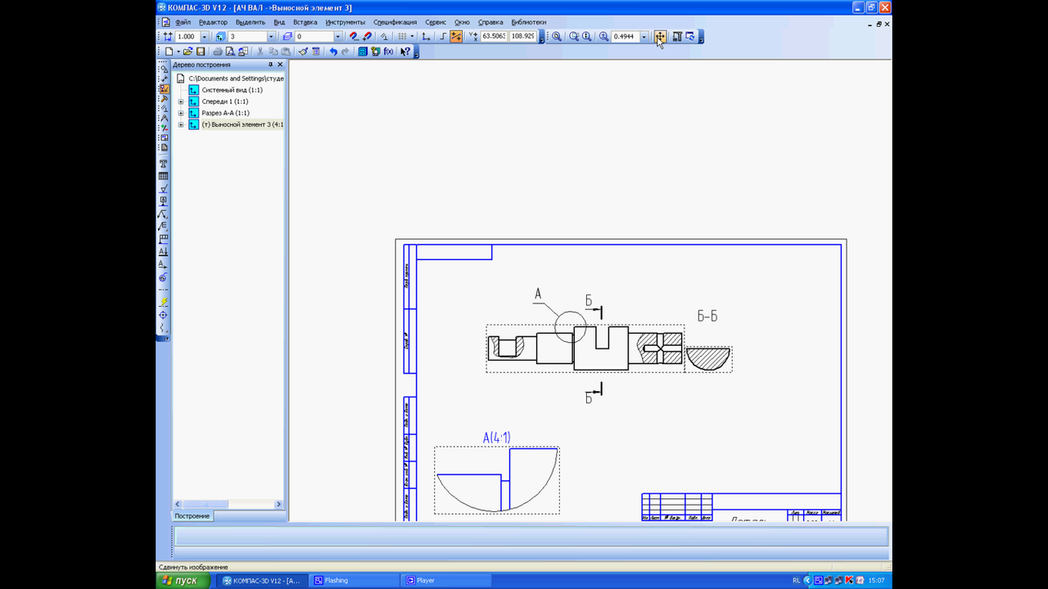Image resolution: width=1048 pixels, height=589 pixels.
Task: Open the 'Спецификация' menu
Action: click(x=395, y=22)
